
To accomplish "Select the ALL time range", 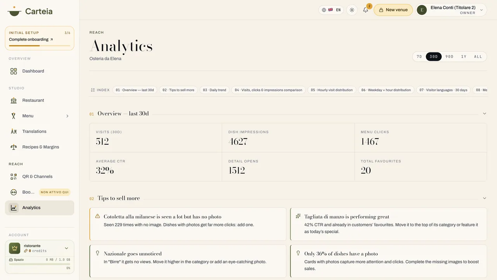I will pyautogui.click(x=478, y=57).
